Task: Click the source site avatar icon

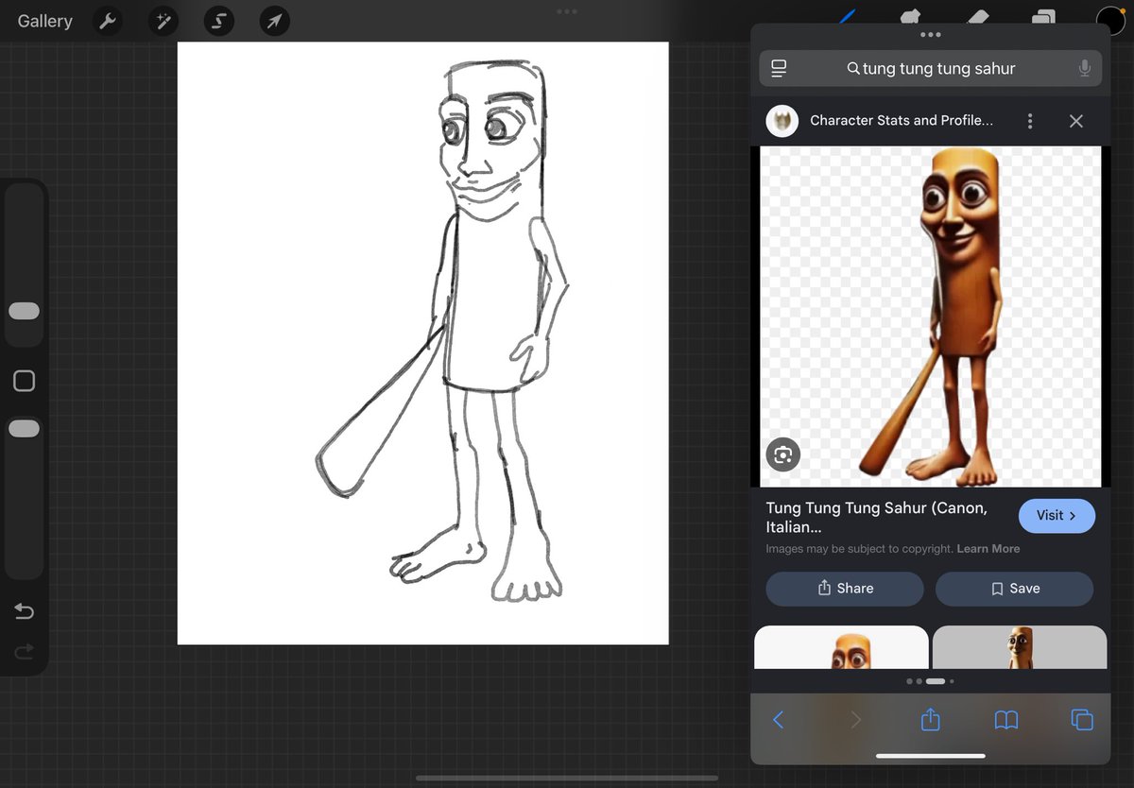Action: click(782, 121)
